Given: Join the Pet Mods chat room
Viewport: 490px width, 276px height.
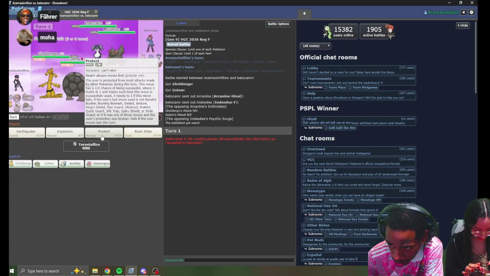Looking at the screenshot, I should (358, 242).
